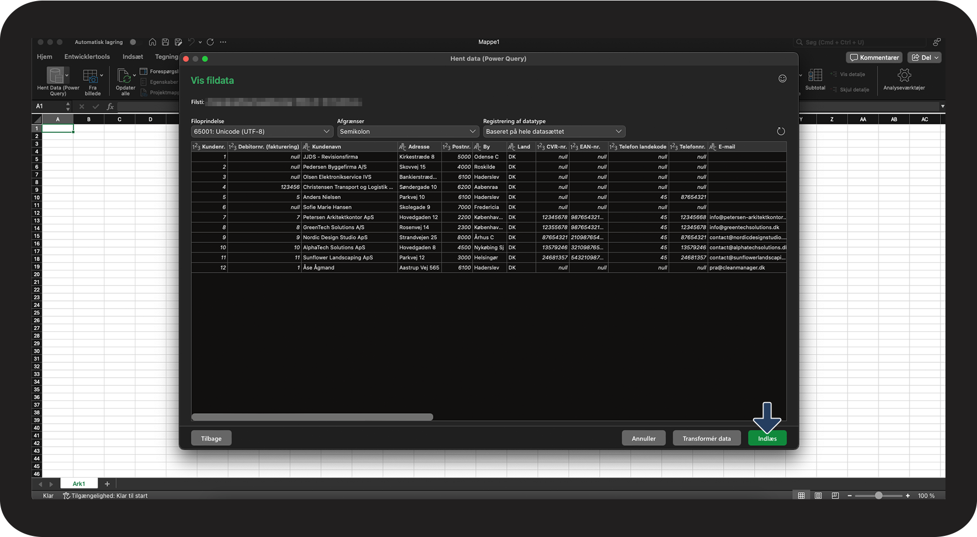Click the smiley feedback icon in dialog
This screenshot has height=537, width=977.
point(782,79)
